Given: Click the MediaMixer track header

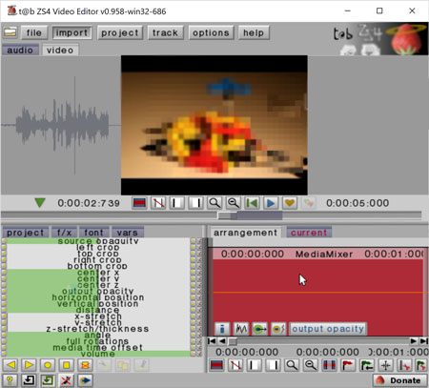Looking at the screenshot, I should point(319,254).
